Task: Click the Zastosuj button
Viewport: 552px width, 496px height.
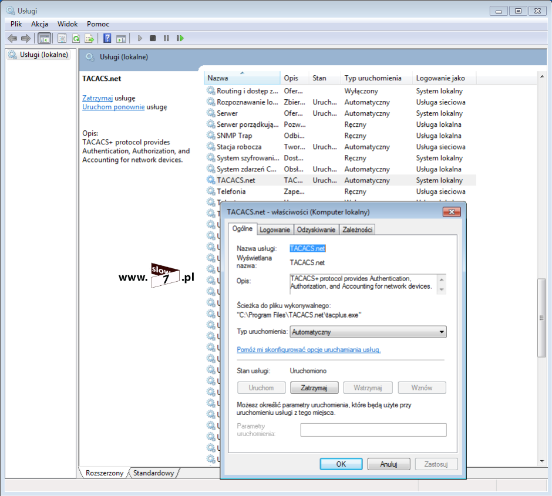Action: [x=436, y=464]
